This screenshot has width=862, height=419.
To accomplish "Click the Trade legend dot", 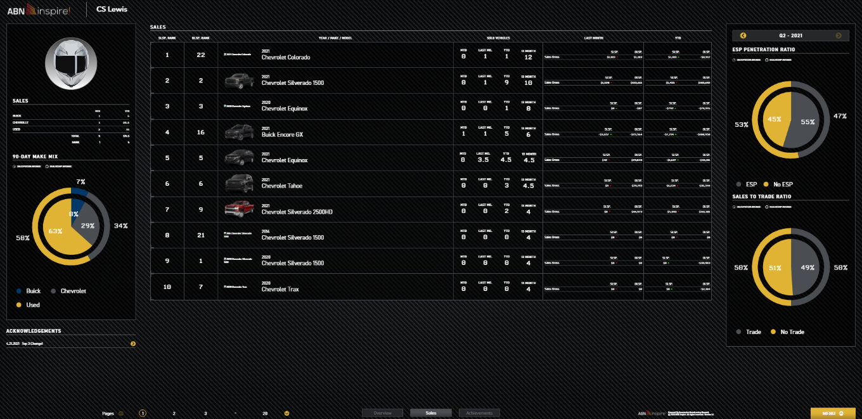I will coord(738,332).
